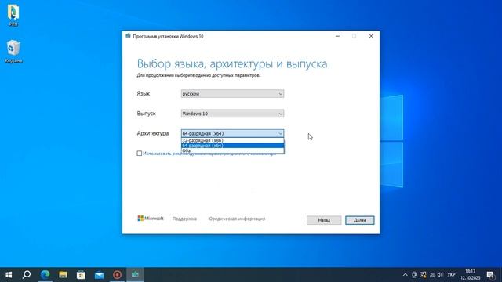Minimize the Windows 10 setup window
This screenshot has width=502, height=282.
[337, 36]
